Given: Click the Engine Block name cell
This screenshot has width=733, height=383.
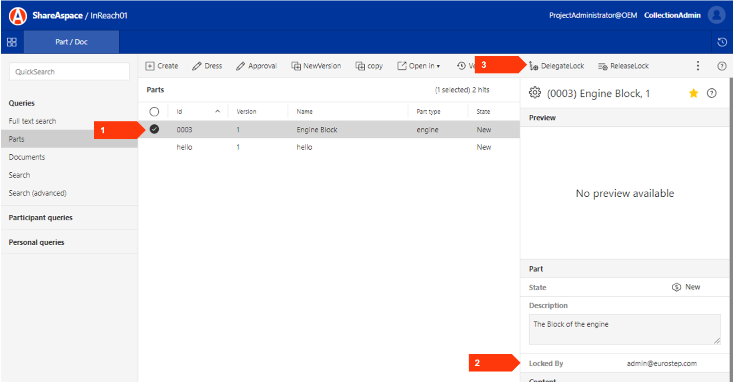Looking at the screenshot, I should [x=317, y=130].
